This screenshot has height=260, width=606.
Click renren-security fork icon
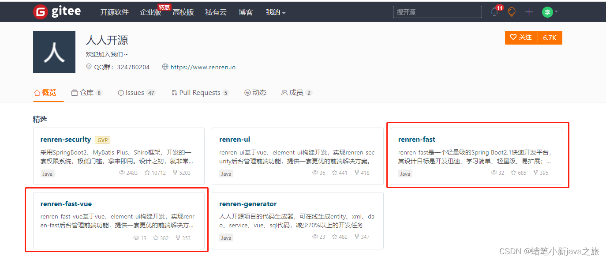[176, 173]
